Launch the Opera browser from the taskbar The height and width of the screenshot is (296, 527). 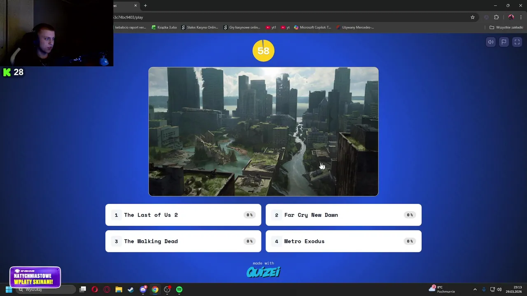point(95,289)
